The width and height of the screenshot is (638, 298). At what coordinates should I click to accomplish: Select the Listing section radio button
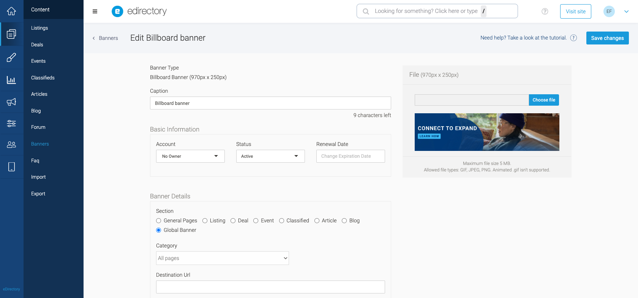(205, 221)
